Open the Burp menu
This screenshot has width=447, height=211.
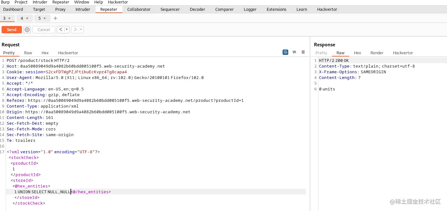[5, 2]
